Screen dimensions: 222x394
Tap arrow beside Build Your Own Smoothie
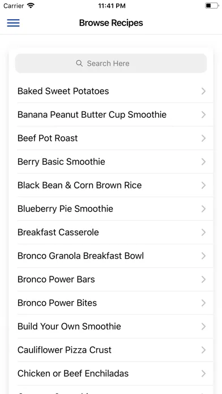[203, 327]
